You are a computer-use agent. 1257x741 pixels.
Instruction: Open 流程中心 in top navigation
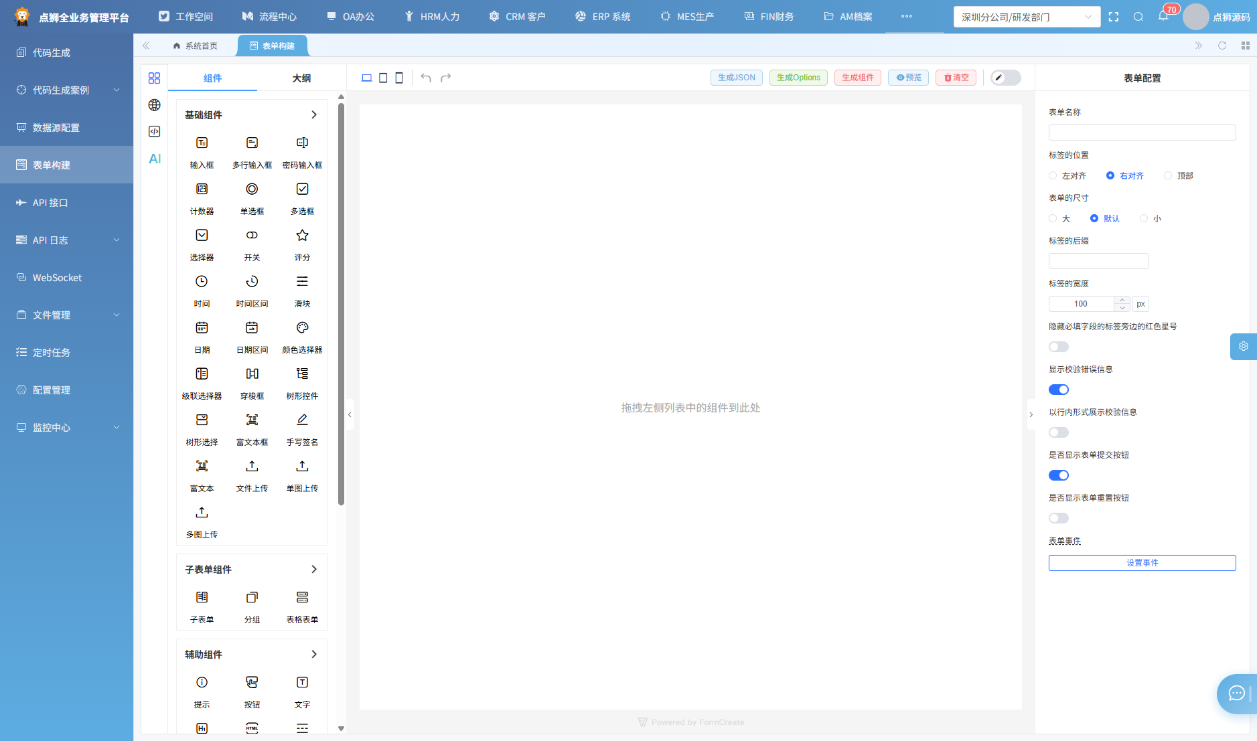[x=270, y=17]
